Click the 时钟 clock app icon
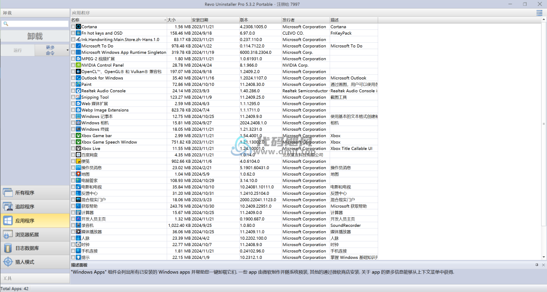547x292 pixels. 79,244
